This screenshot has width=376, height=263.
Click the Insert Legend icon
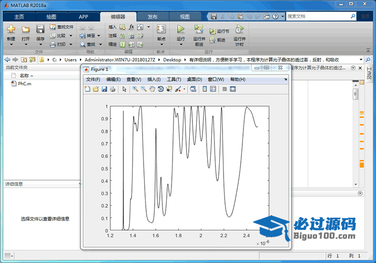[x=213, y=89]
